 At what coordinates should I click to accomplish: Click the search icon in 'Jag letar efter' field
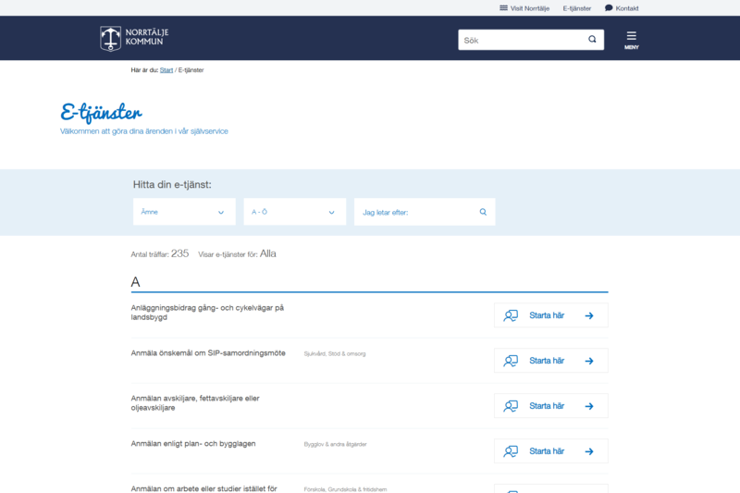tap(483, 212)
